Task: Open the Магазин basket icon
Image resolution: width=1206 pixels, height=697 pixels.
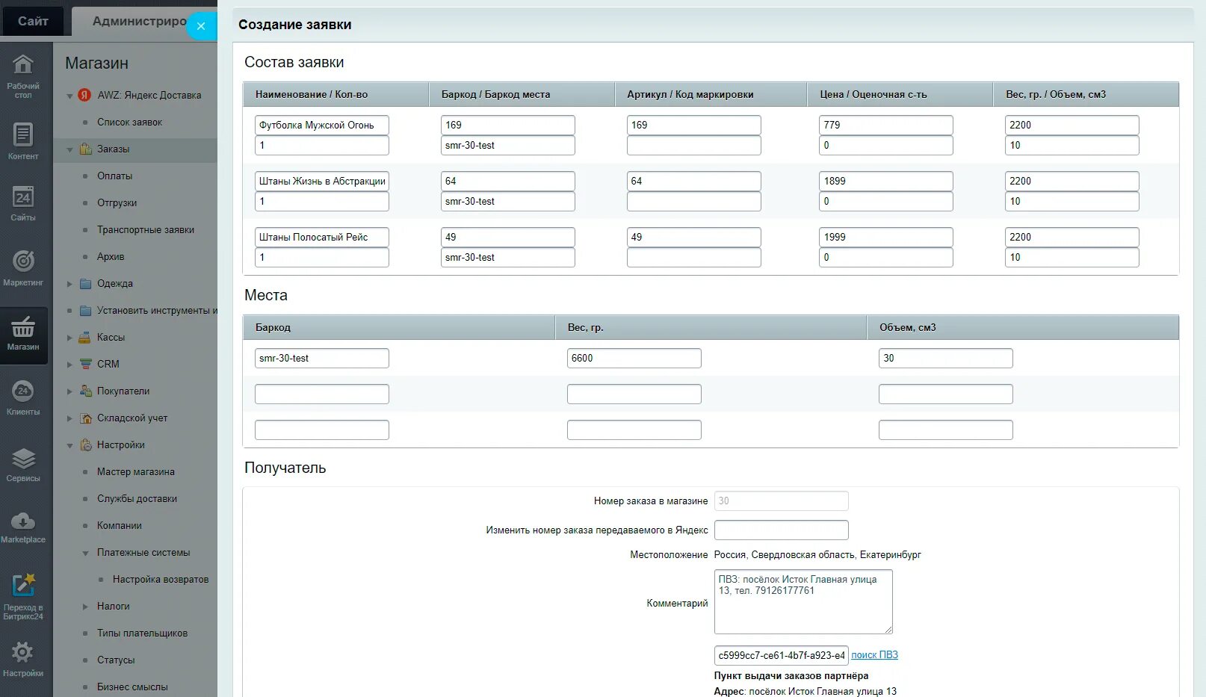Action: coord(23,326)
